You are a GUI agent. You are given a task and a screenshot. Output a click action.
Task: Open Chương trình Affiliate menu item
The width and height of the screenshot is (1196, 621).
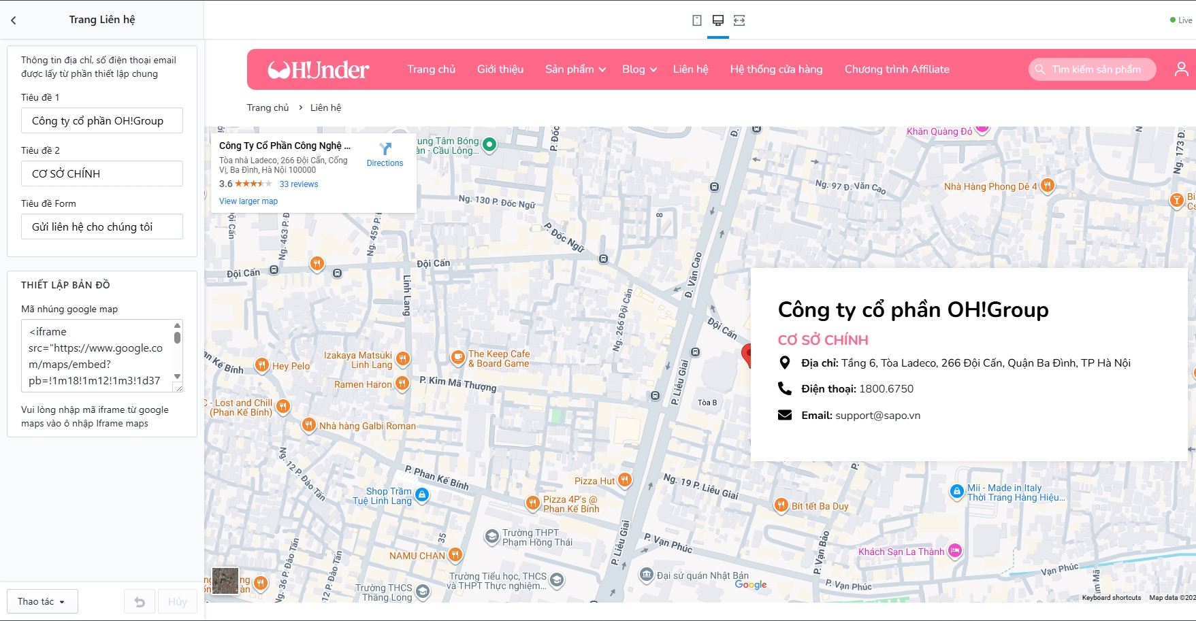[897, 69]
